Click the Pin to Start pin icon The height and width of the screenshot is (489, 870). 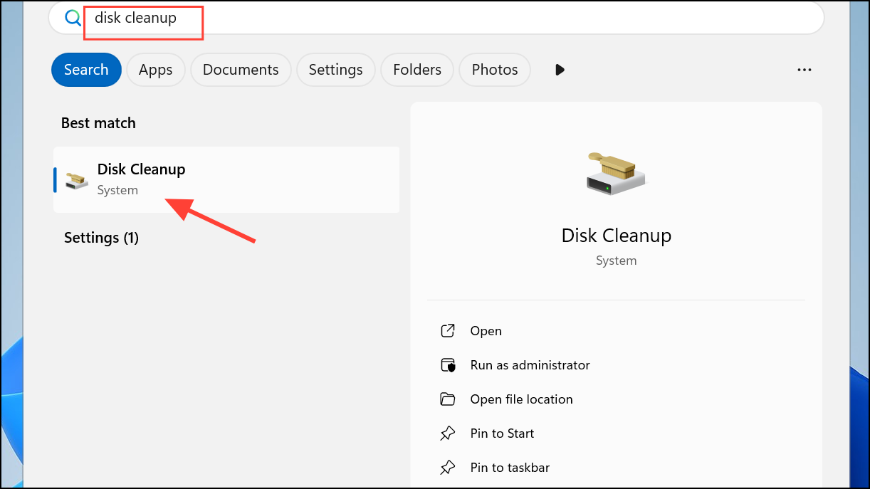pyautogui.click(x=448, y=433)
